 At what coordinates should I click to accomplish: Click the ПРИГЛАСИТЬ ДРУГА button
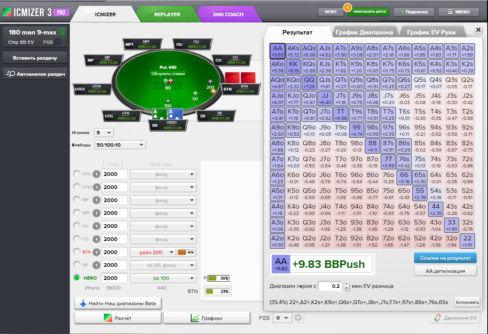point(370,12)
